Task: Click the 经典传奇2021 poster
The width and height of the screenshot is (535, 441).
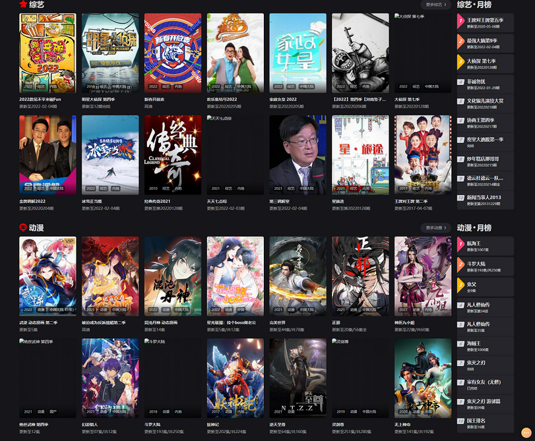Action: pyautogui.click(x=172, y=156)
